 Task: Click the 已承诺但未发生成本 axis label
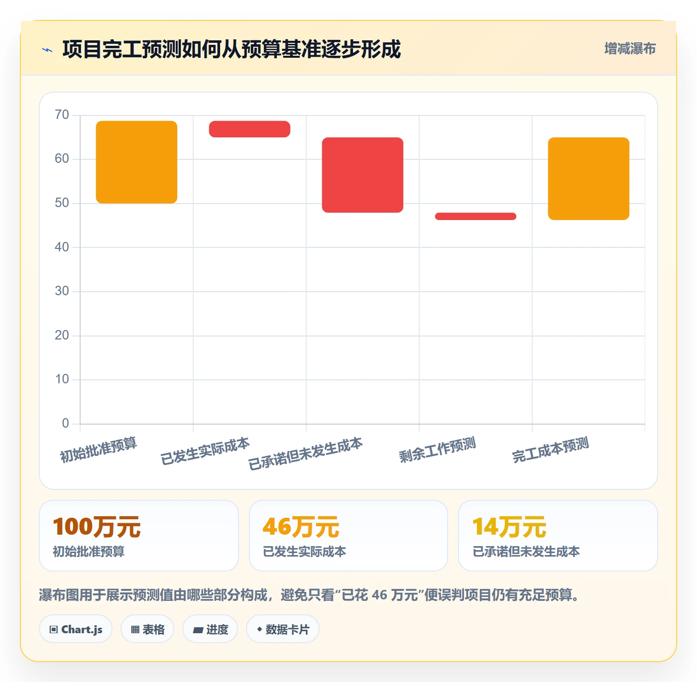[306, 454]
